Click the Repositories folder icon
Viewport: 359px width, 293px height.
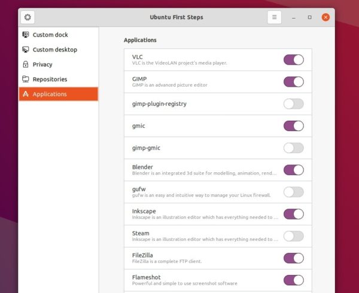point(26,79)
